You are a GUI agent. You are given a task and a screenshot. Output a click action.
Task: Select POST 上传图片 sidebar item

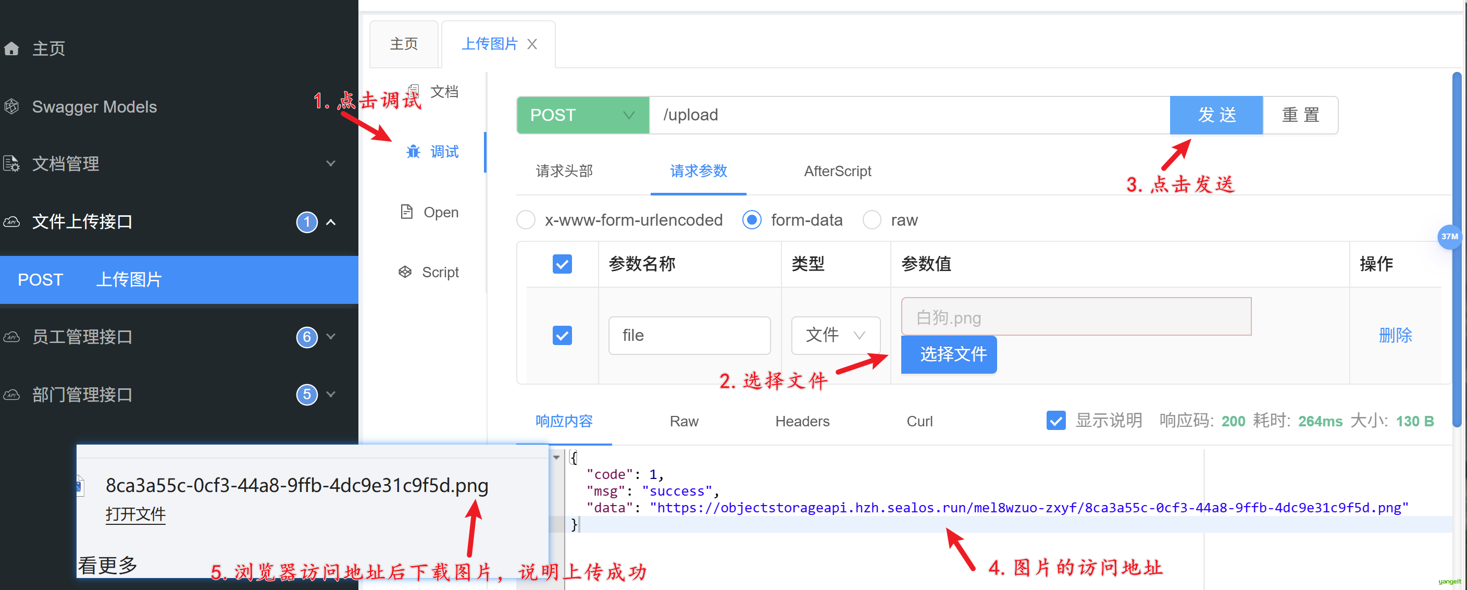(179, 279)
